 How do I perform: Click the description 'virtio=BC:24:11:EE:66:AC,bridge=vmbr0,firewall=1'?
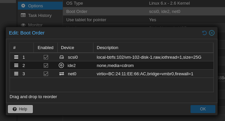click(x=145, y=74)
